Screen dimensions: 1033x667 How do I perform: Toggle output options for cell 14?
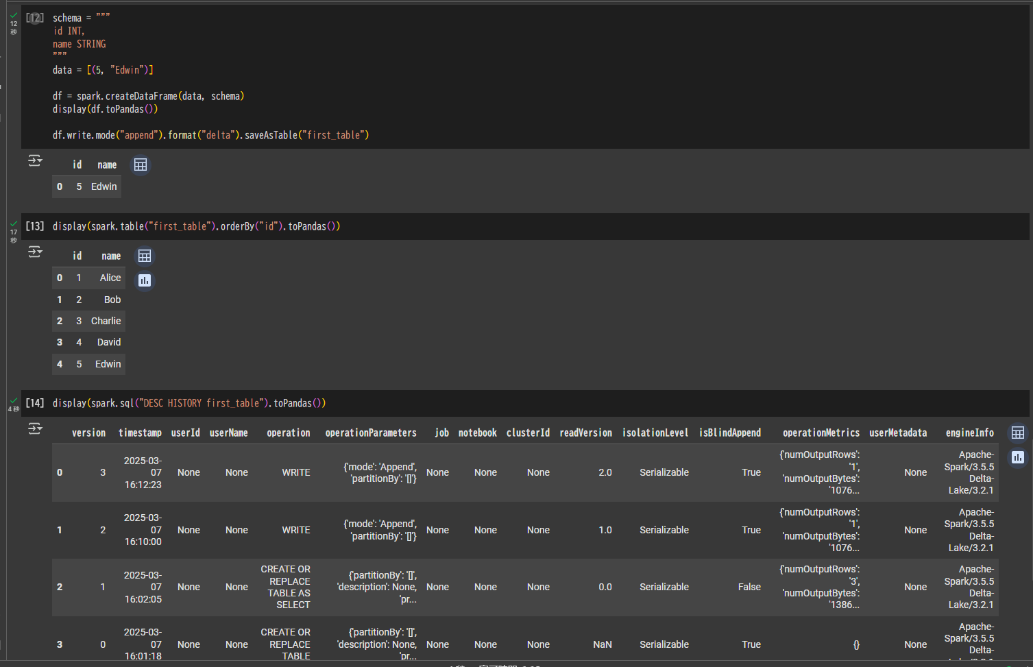click(x=35, y=429)
